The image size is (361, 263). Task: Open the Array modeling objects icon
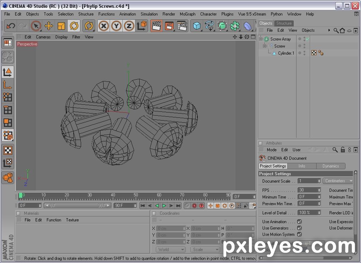coord(234,26)
